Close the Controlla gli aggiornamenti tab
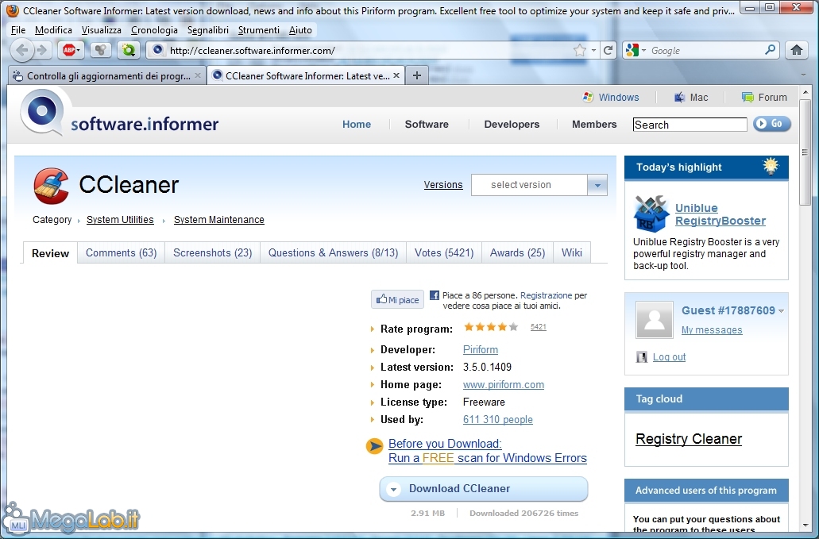The image size is (819, 539). pyautogui.click(x=198, y=75)
